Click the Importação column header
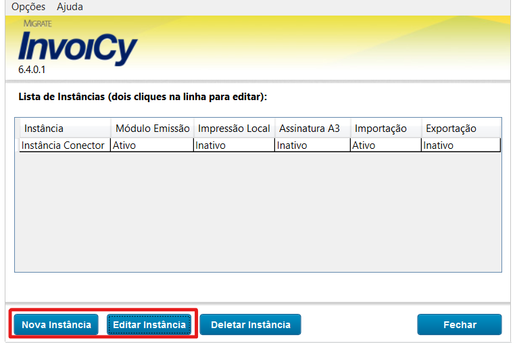The height and width of the screenshot is (343, 515). 381,129
